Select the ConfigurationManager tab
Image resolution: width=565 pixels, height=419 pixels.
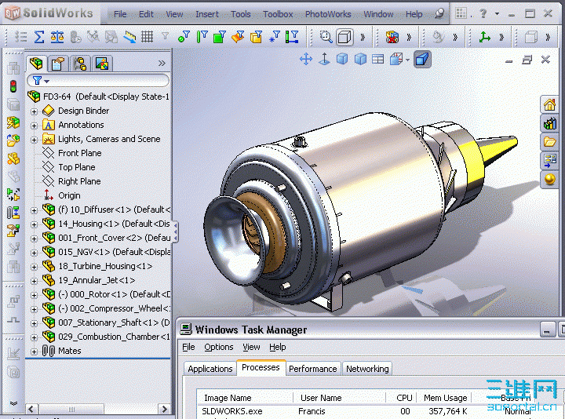coord(80,64)
